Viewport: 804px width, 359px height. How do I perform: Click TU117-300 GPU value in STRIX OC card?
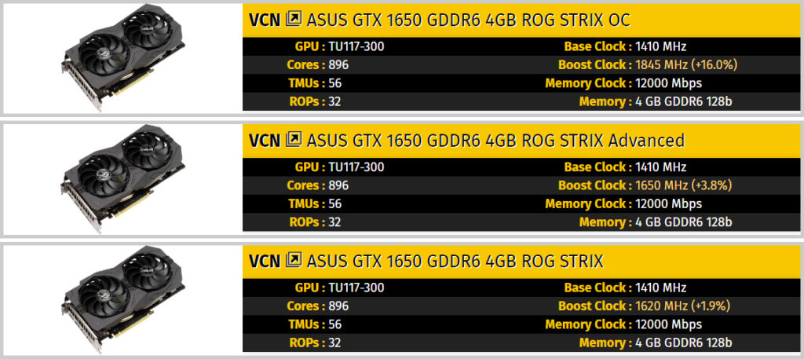click(356, 46)
